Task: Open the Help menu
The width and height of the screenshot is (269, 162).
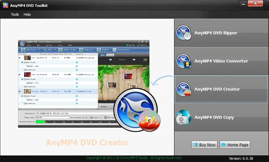Action: tap(27, 14)
